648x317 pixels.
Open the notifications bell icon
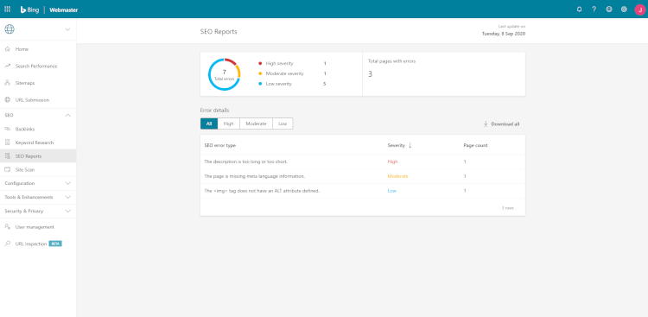click(579, 10)
